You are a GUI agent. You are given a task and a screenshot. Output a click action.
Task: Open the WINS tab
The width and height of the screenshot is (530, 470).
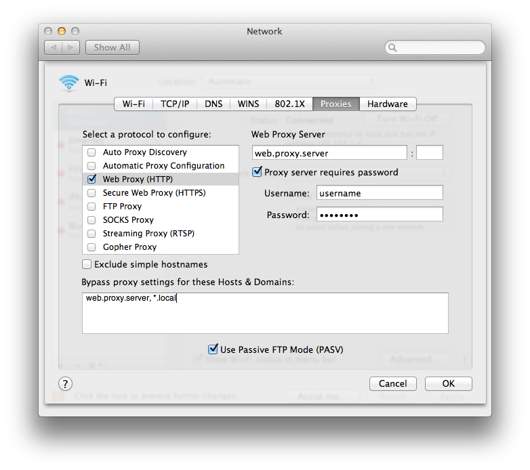point(249,104)
